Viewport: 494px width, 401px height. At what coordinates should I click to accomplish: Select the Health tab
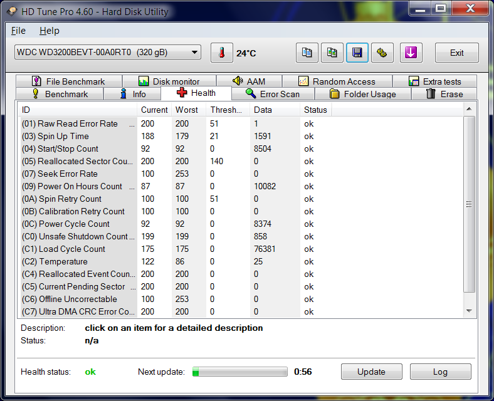click(x=196, y=93)
